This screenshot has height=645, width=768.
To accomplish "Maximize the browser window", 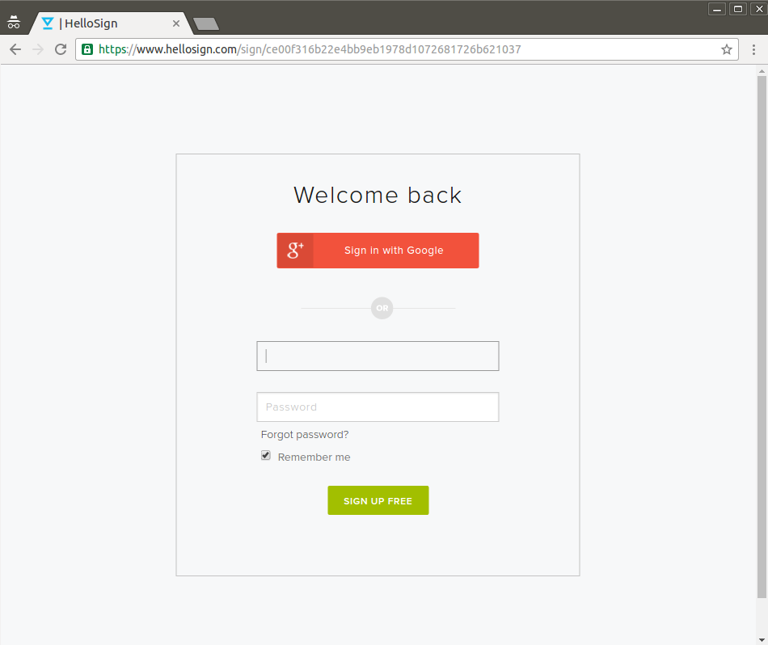I will point(738,9).
